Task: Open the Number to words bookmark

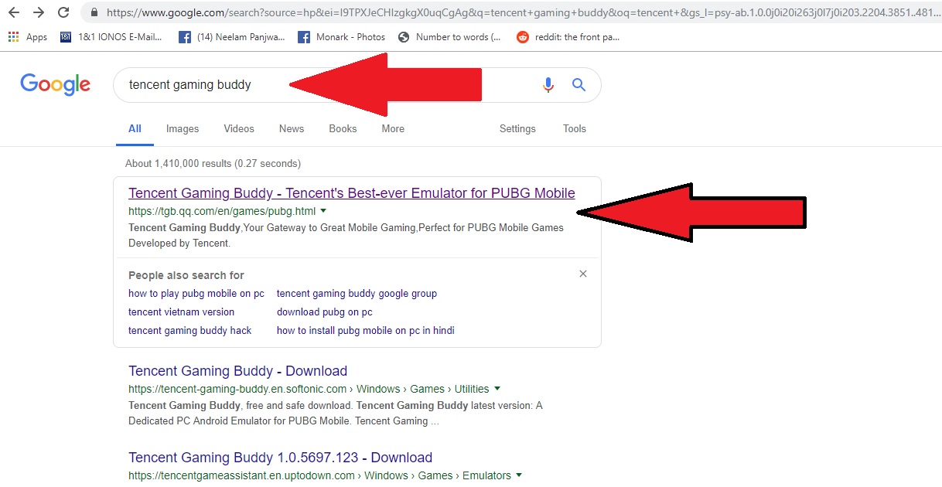Action: 449,36
